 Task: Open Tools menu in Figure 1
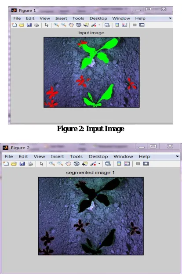pos(78,18)
